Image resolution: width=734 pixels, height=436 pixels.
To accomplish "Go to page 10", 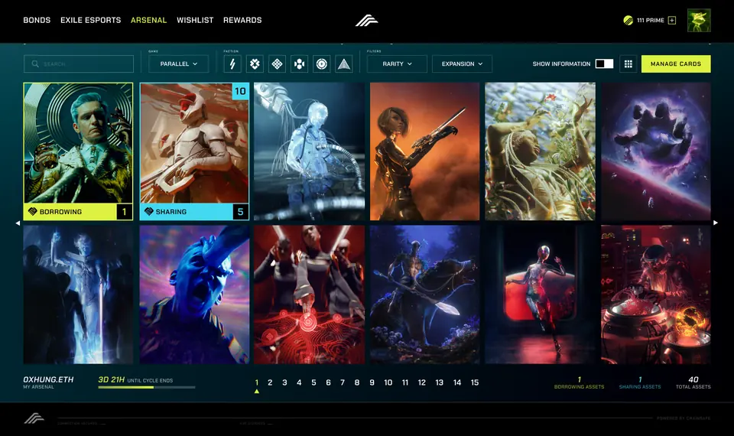I will (x=388, y=382).
